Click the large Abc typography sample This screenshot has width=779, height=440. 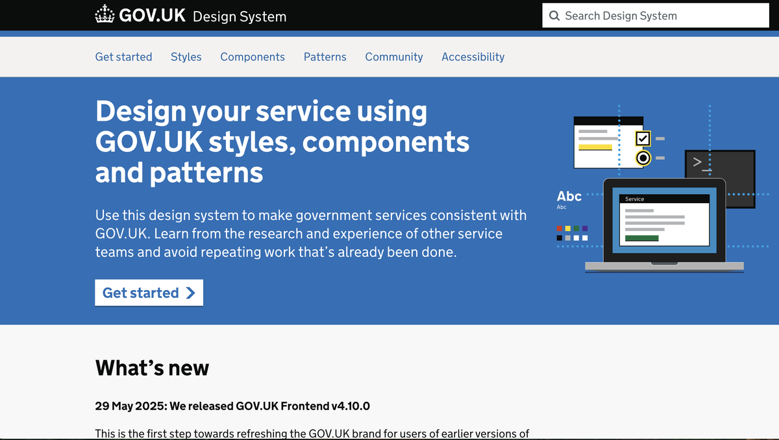click(x=569, y=196)
